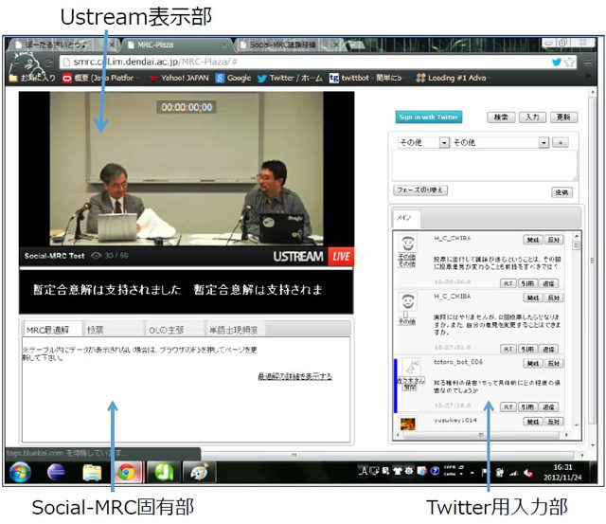Image resolution: width=606 pixels, height=524 pixels.
Task: Click the tweet composition text area
Action: point(485,166)
